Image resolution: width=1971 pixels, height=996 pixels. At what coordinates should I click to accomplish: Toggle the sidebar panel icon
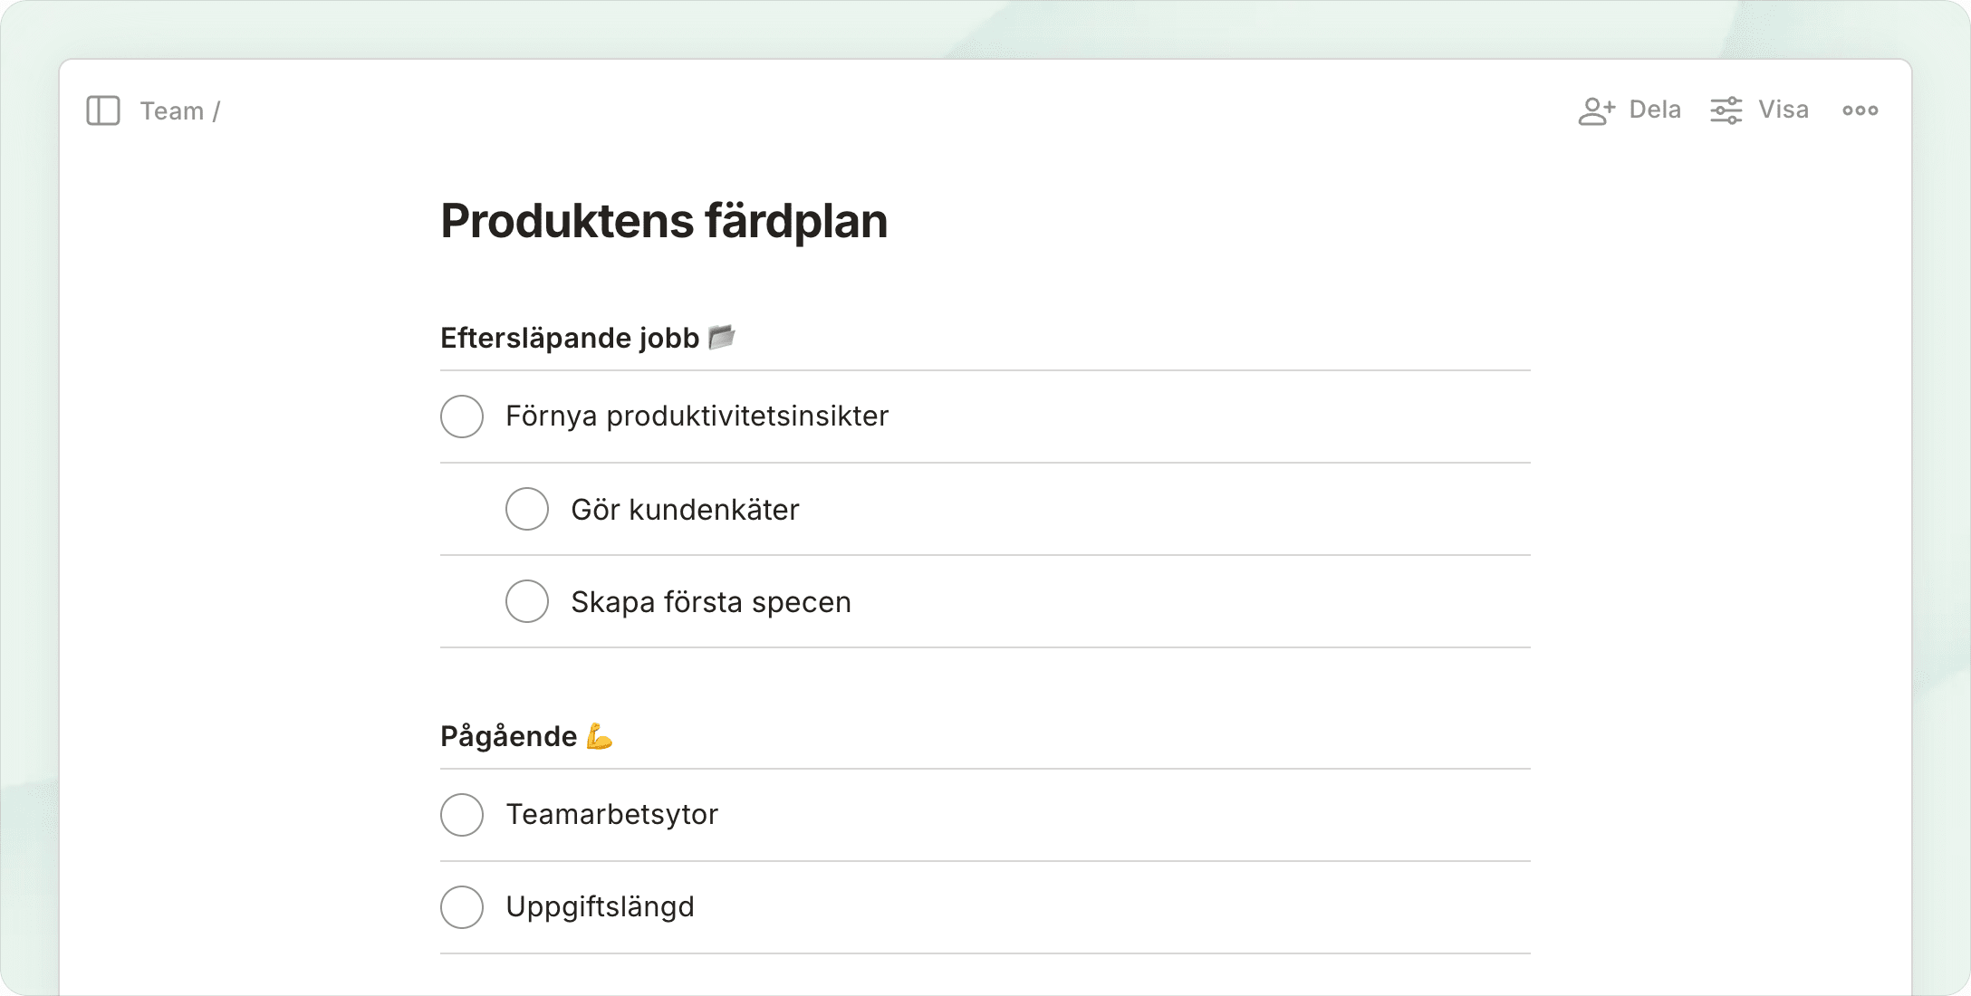click(103, 110)
